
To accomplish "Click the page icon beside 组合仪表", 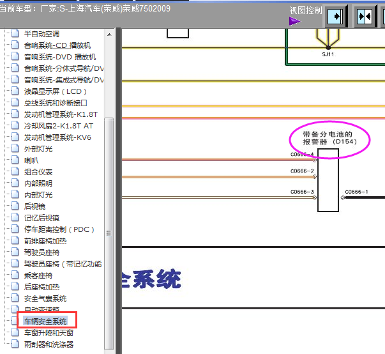I will click(x=15, y=171).
